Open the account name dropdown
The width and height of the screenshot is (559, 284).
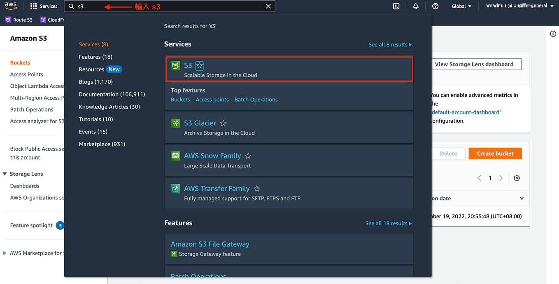point(519,6)
